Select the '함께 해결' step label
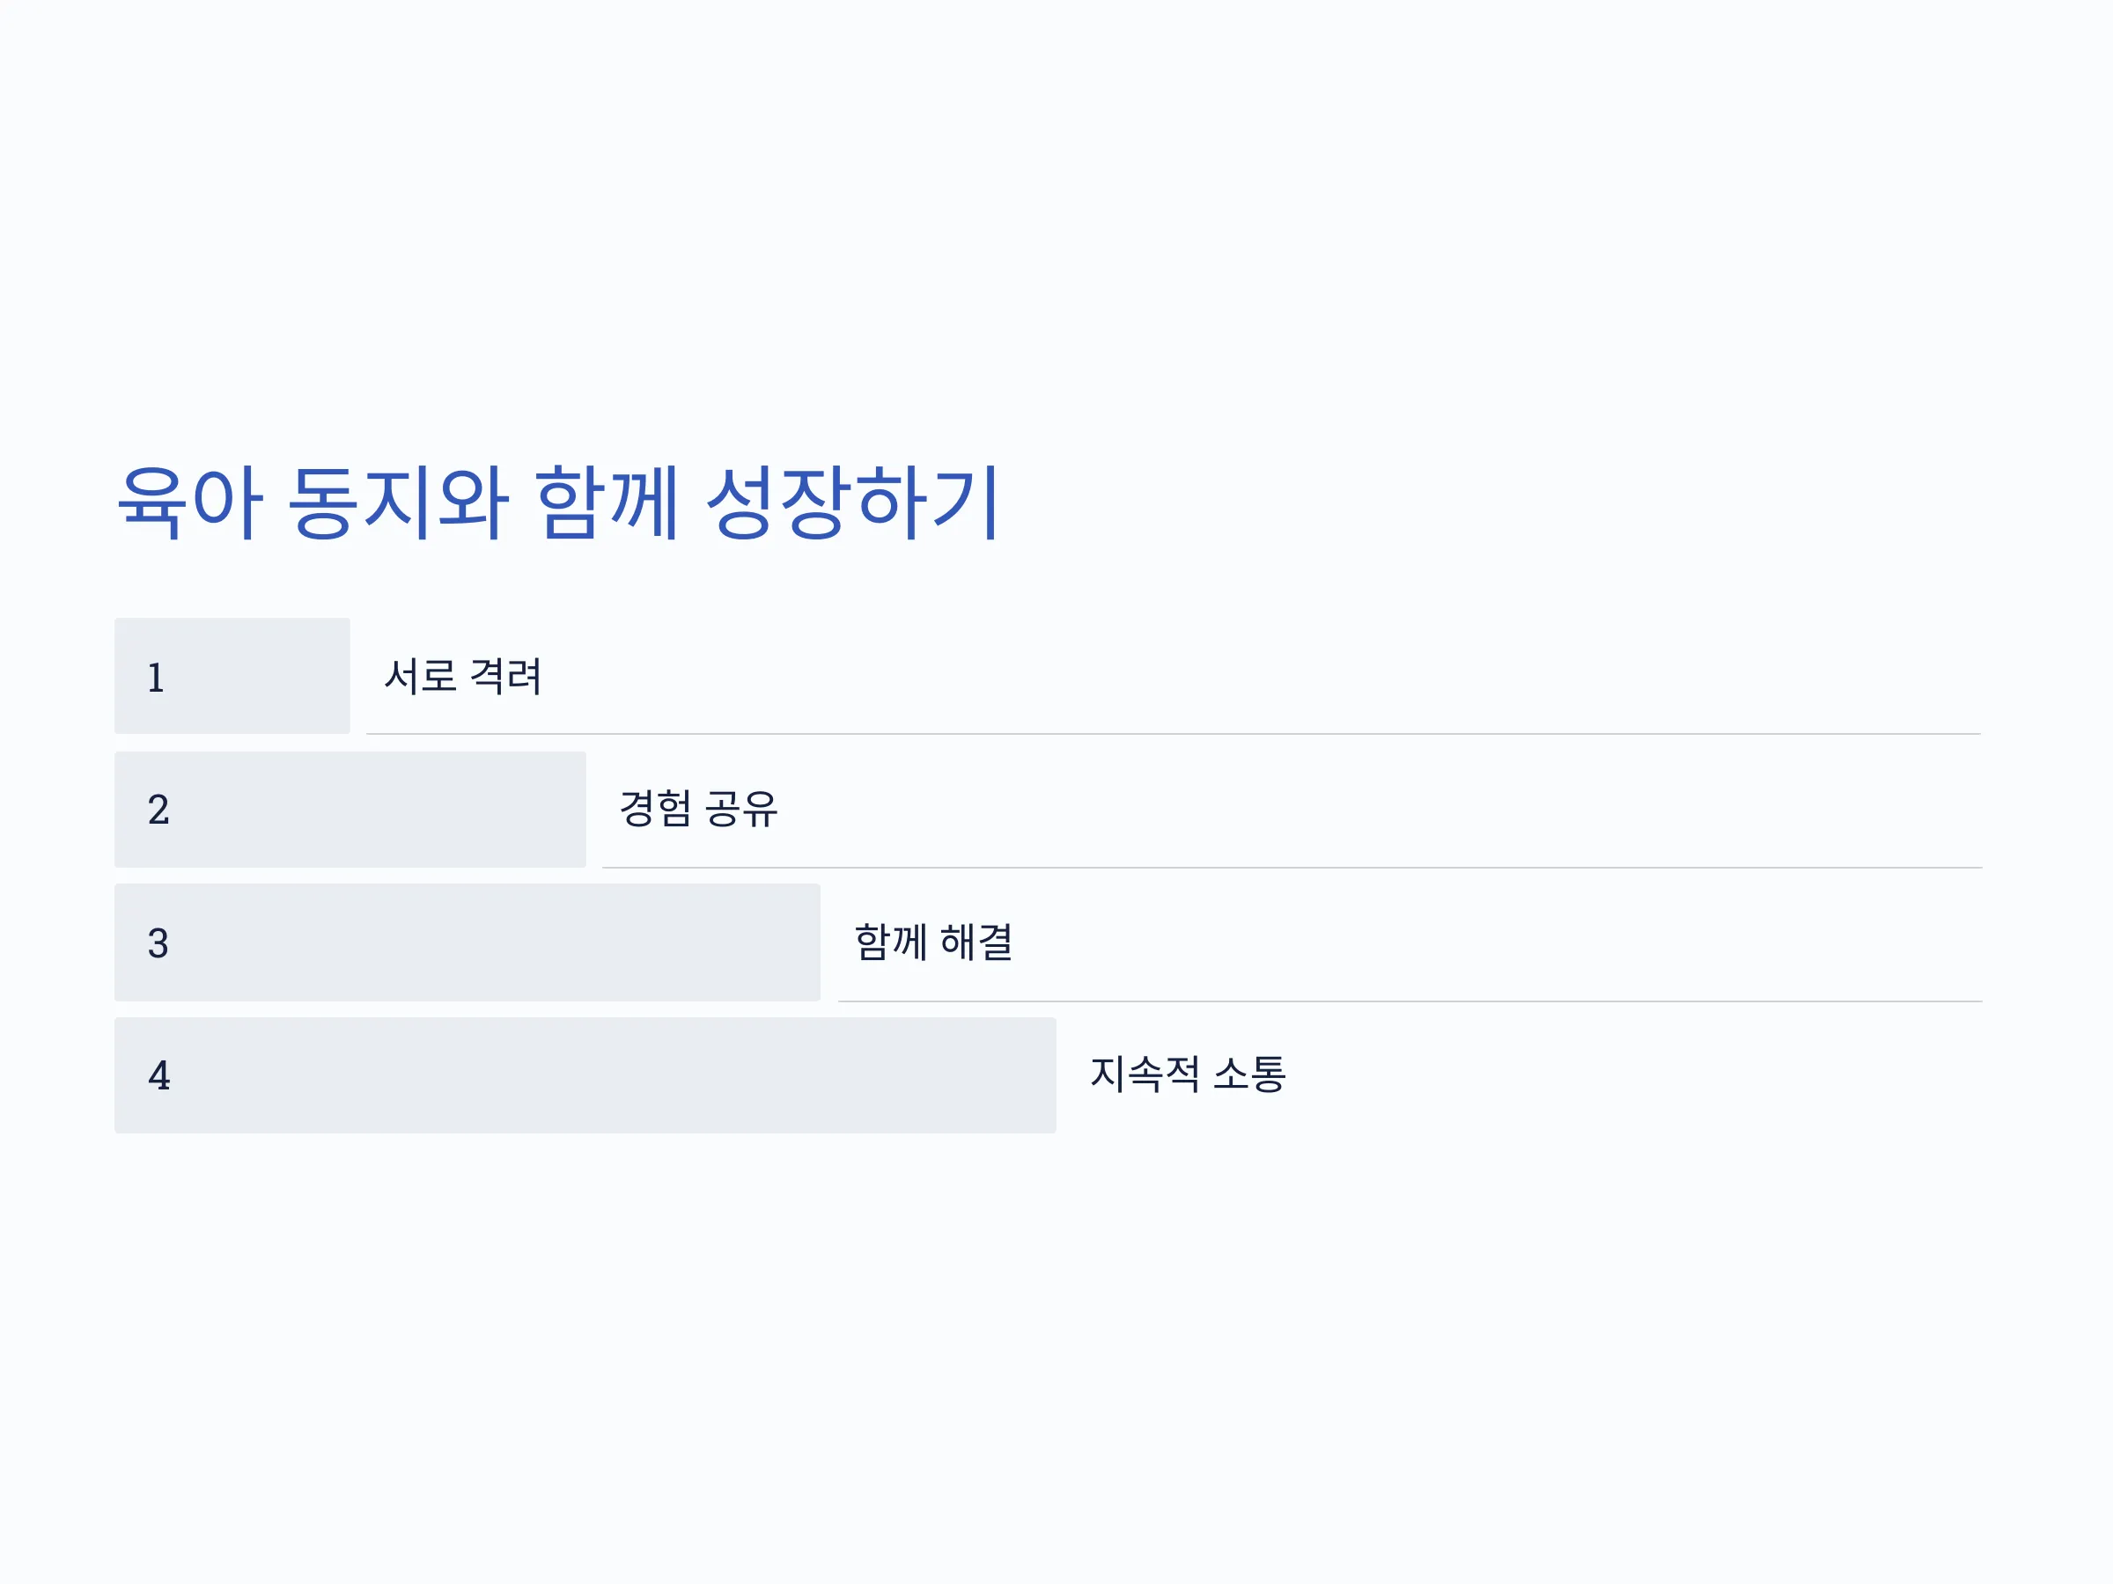Image resolution: width=2113 pixels, height=1584 pixels. (933, 942)
